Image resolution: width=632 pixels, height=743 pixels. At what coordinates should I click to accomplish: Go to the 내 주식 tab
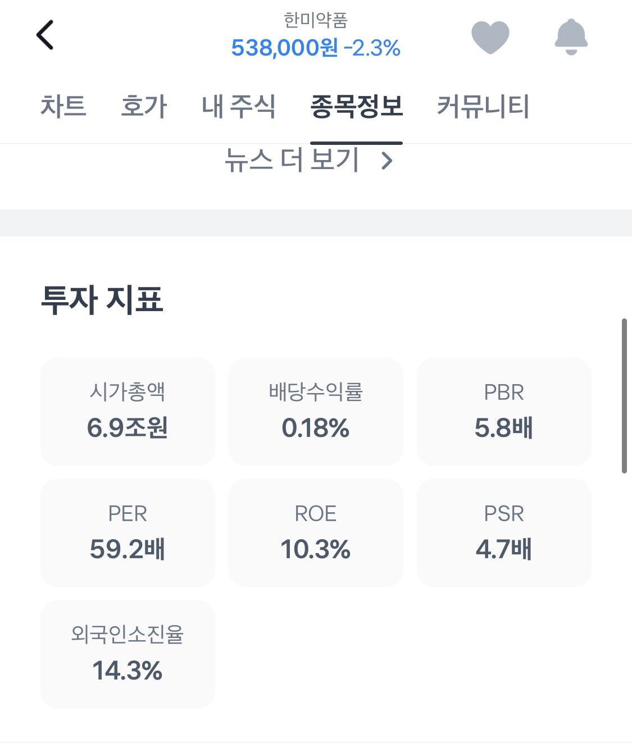point(238,106)
